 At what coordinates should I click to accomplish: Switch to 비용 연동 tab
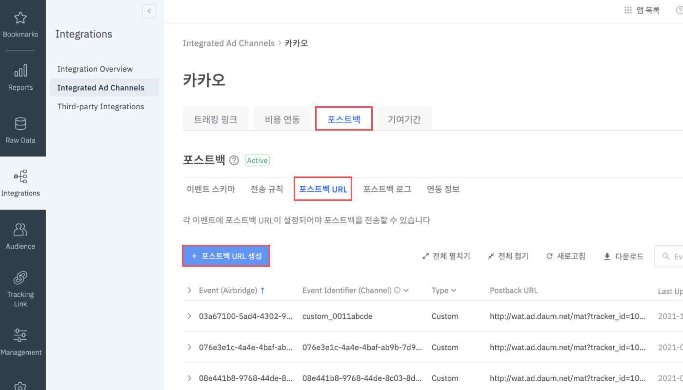tap(282, 119)
